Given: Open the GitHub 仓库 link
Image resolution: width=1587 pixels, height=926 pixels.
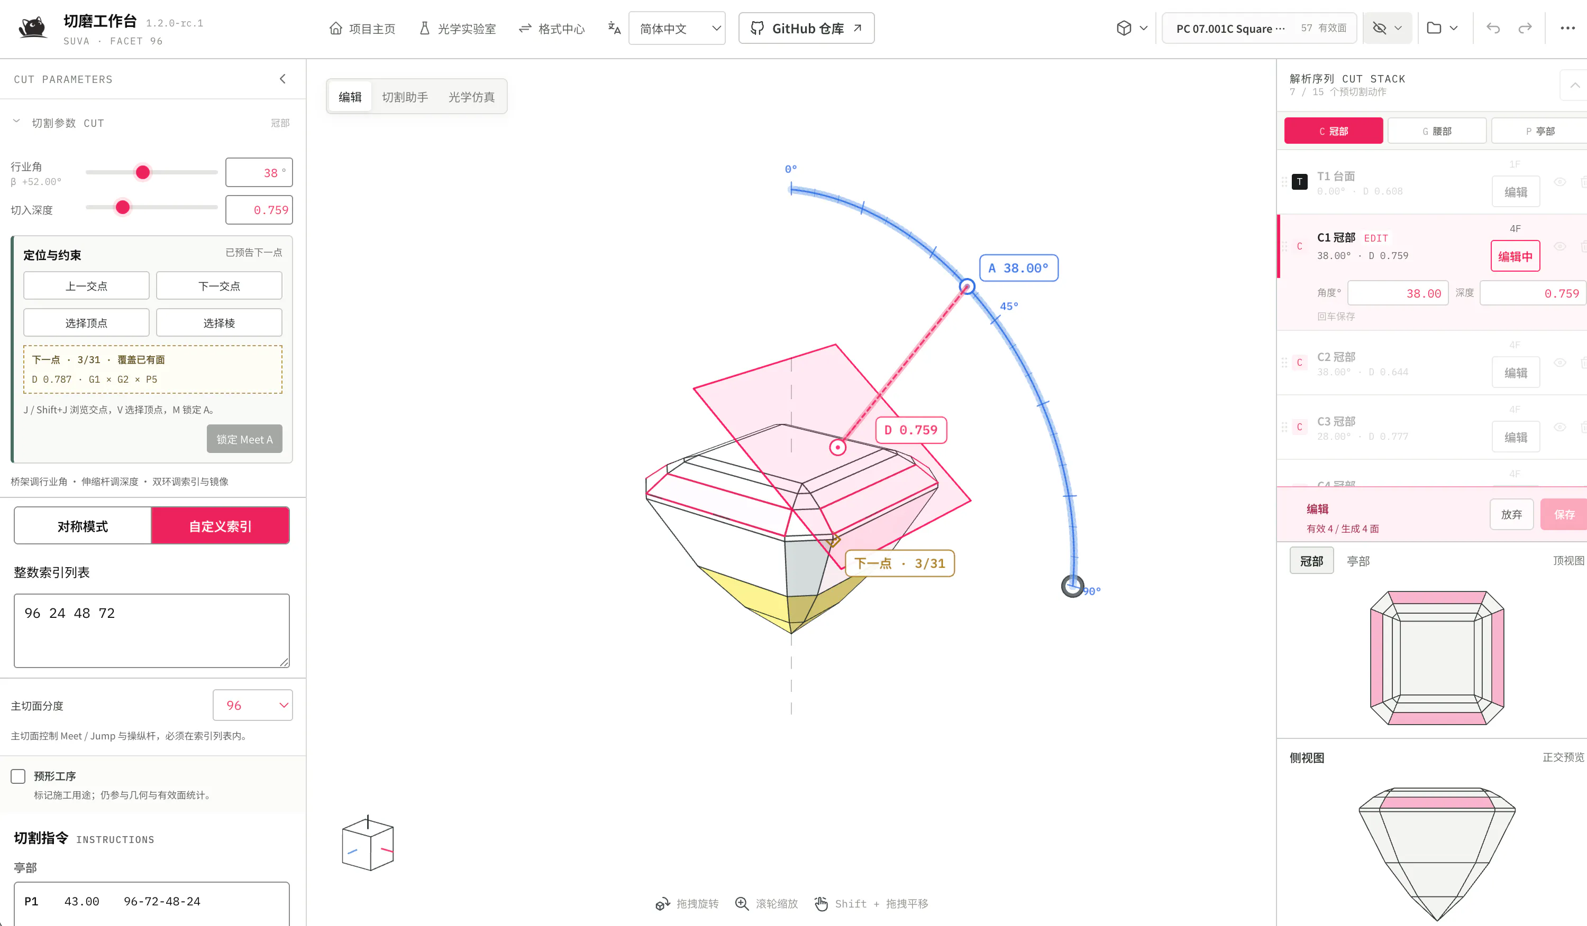Looking at the screenshot, I should pos(806,29).
